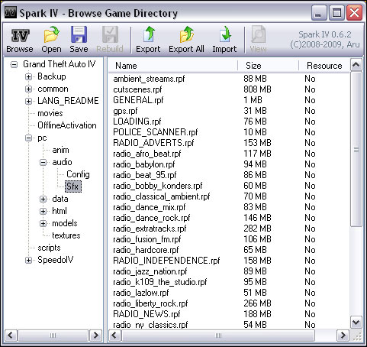Sort file list by Name column
This screenshot has height=347, width=367.
tap(173, 66)
